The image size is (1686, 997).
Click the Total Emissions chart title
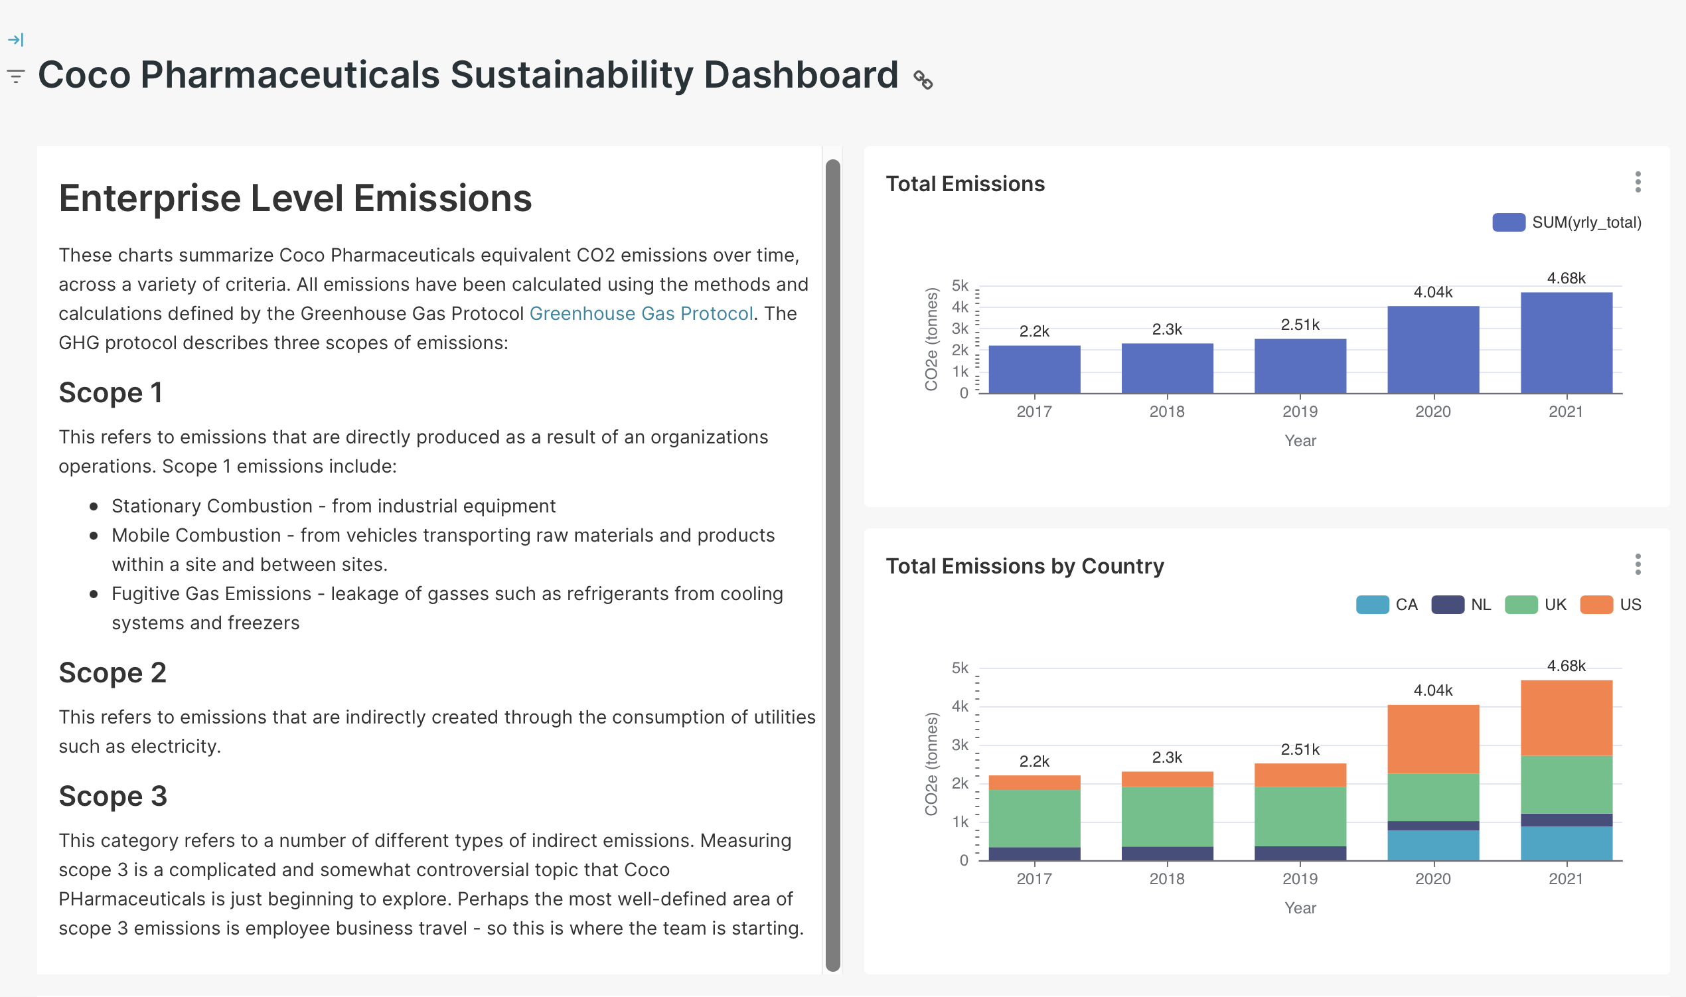pyautogui.click(x=965, y=184)
